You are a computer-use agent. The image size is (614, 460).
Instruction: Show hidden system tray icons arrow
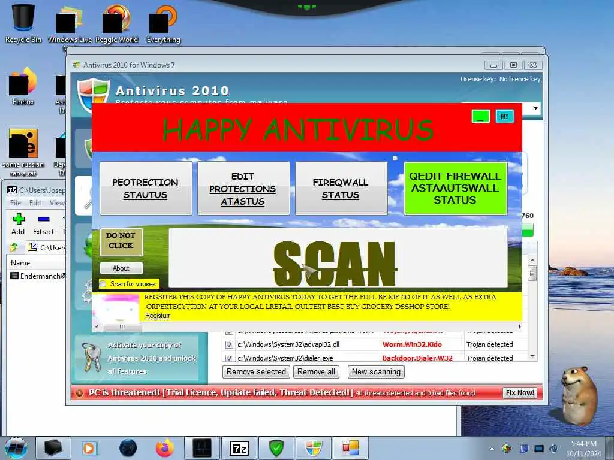pyautogui.click(x=492, y=449)
